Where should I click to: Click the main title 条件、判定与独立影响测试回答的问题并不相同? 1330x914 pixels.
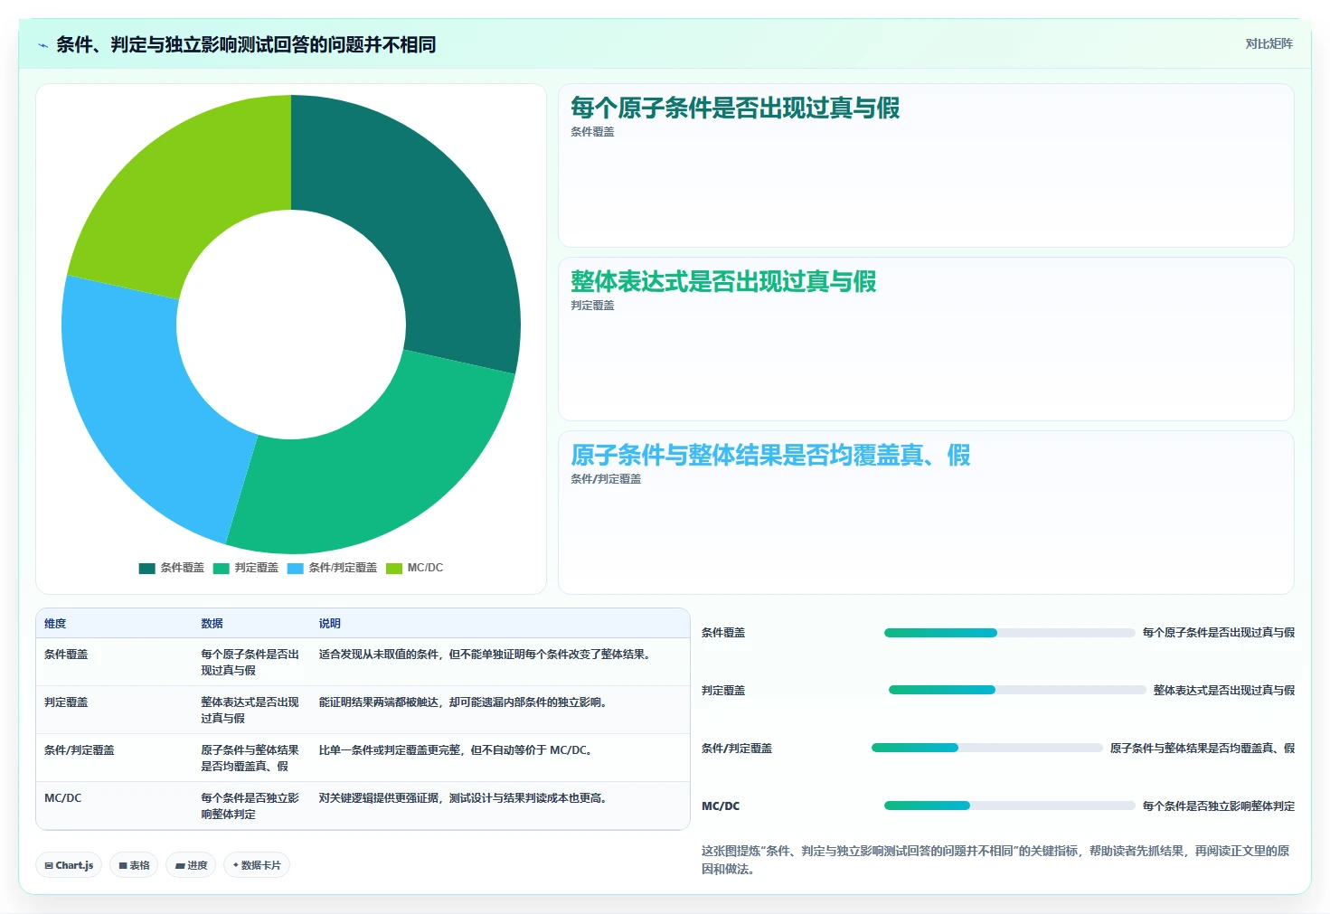(x=246, y=45)
